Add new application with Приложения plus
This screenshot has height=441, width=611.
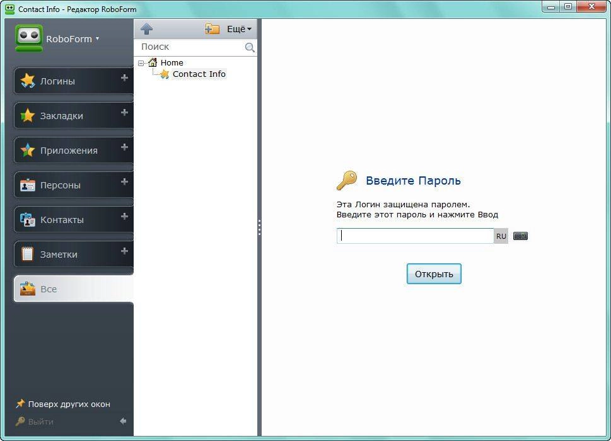click(x=124, y=147)
